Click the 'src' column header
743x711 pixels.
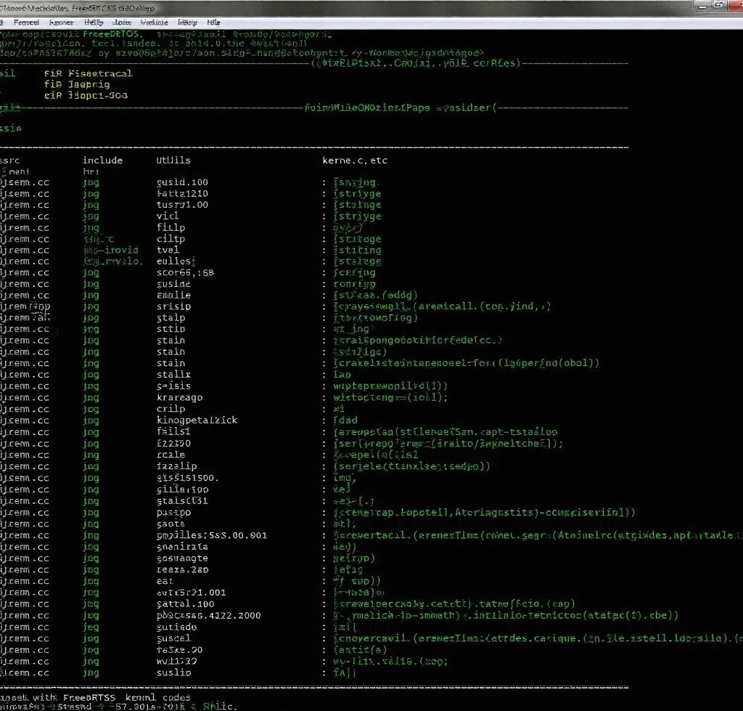coord(10,160)
